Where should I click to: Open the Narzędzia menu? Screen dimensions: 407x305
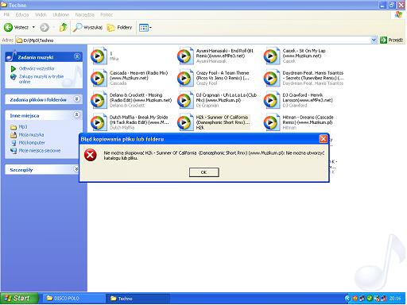pyautogui.click(x=84, y=14)
